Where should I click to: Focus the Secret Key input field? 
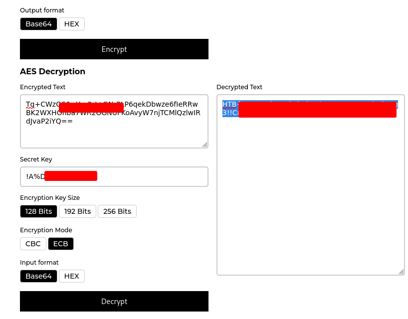[150, 176]
